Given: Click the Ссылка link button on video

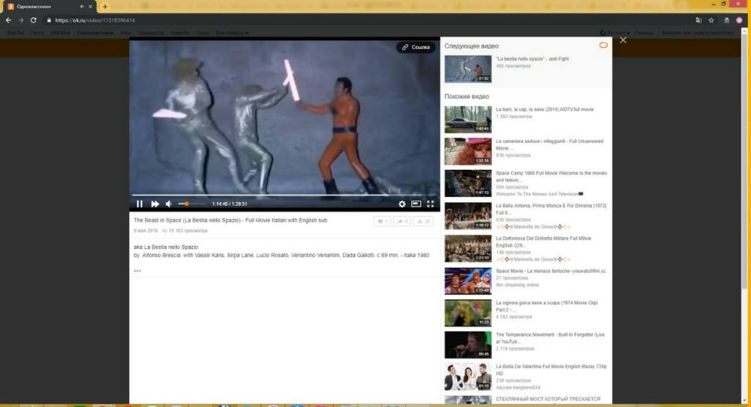Looking at the screenshot, I should 416,48.
